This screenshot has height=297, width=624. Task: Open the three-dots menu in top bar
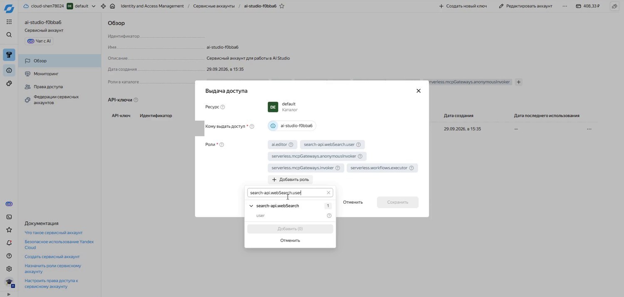click(x=565, y=6)
